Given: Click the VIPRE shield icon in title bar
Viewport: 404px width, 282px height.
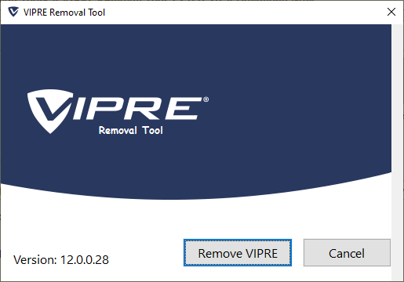Looking at the screenshot, I should coord(13,12).
